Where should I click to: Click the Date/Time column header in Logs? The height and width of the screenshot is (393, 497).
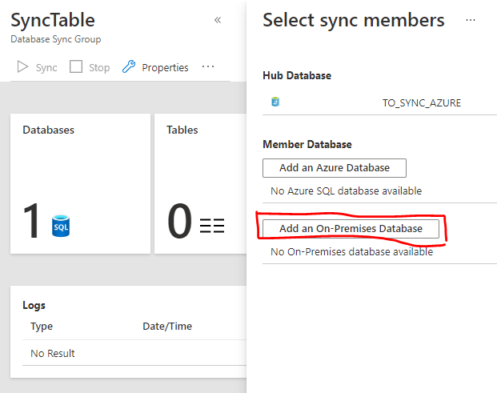pyautogui.click(x=167, y=326)
